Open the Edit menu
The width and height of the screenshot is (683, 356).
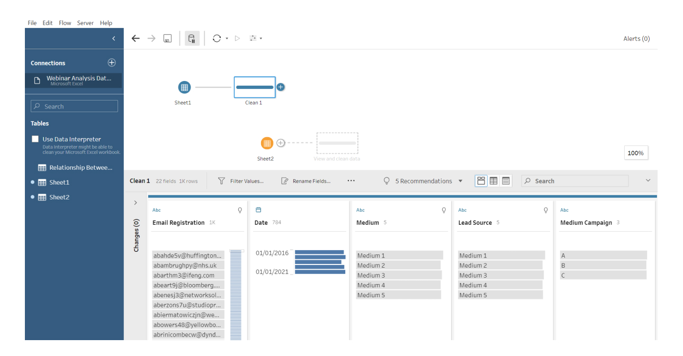tap(48, 23)
